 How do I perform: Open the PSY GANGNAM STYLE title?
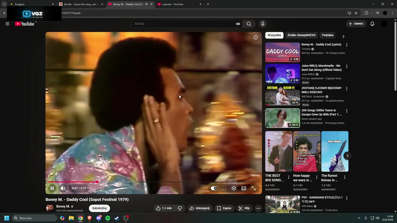[322, 199]
